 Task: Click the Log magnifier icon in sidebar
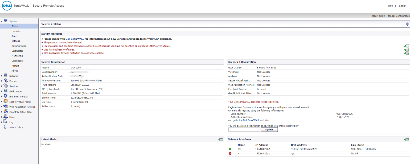point(6,121)
